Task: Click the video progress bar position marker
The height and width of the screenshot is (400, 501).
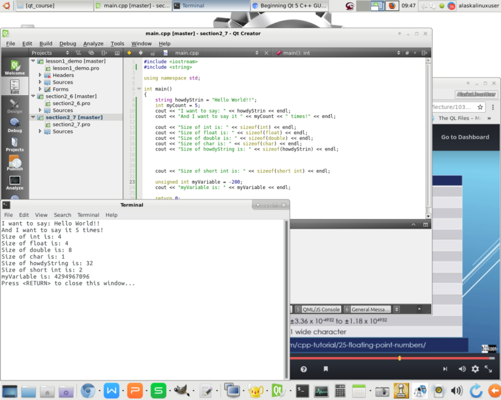Action: pos(399,358)
